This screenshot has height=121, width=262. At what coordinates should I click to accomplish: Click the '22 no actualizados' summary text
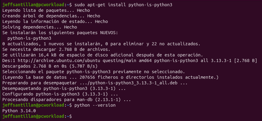tap(176, 44)
